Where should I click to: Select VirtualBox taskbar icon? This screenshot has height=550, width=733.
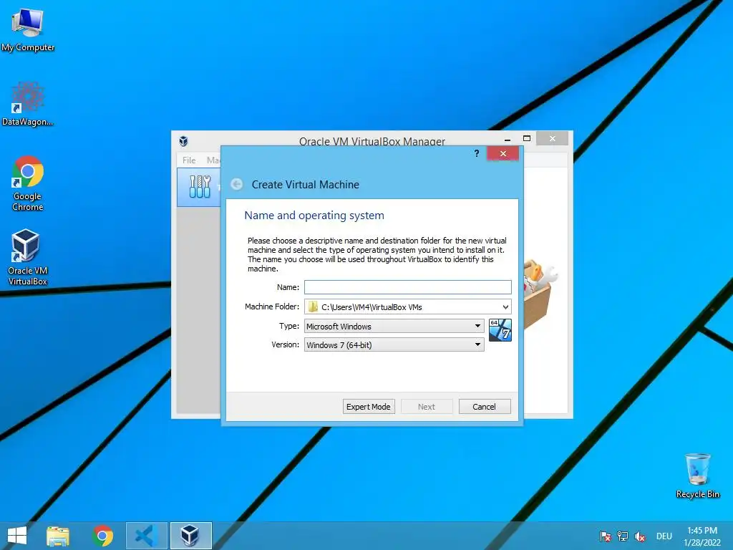190,536
